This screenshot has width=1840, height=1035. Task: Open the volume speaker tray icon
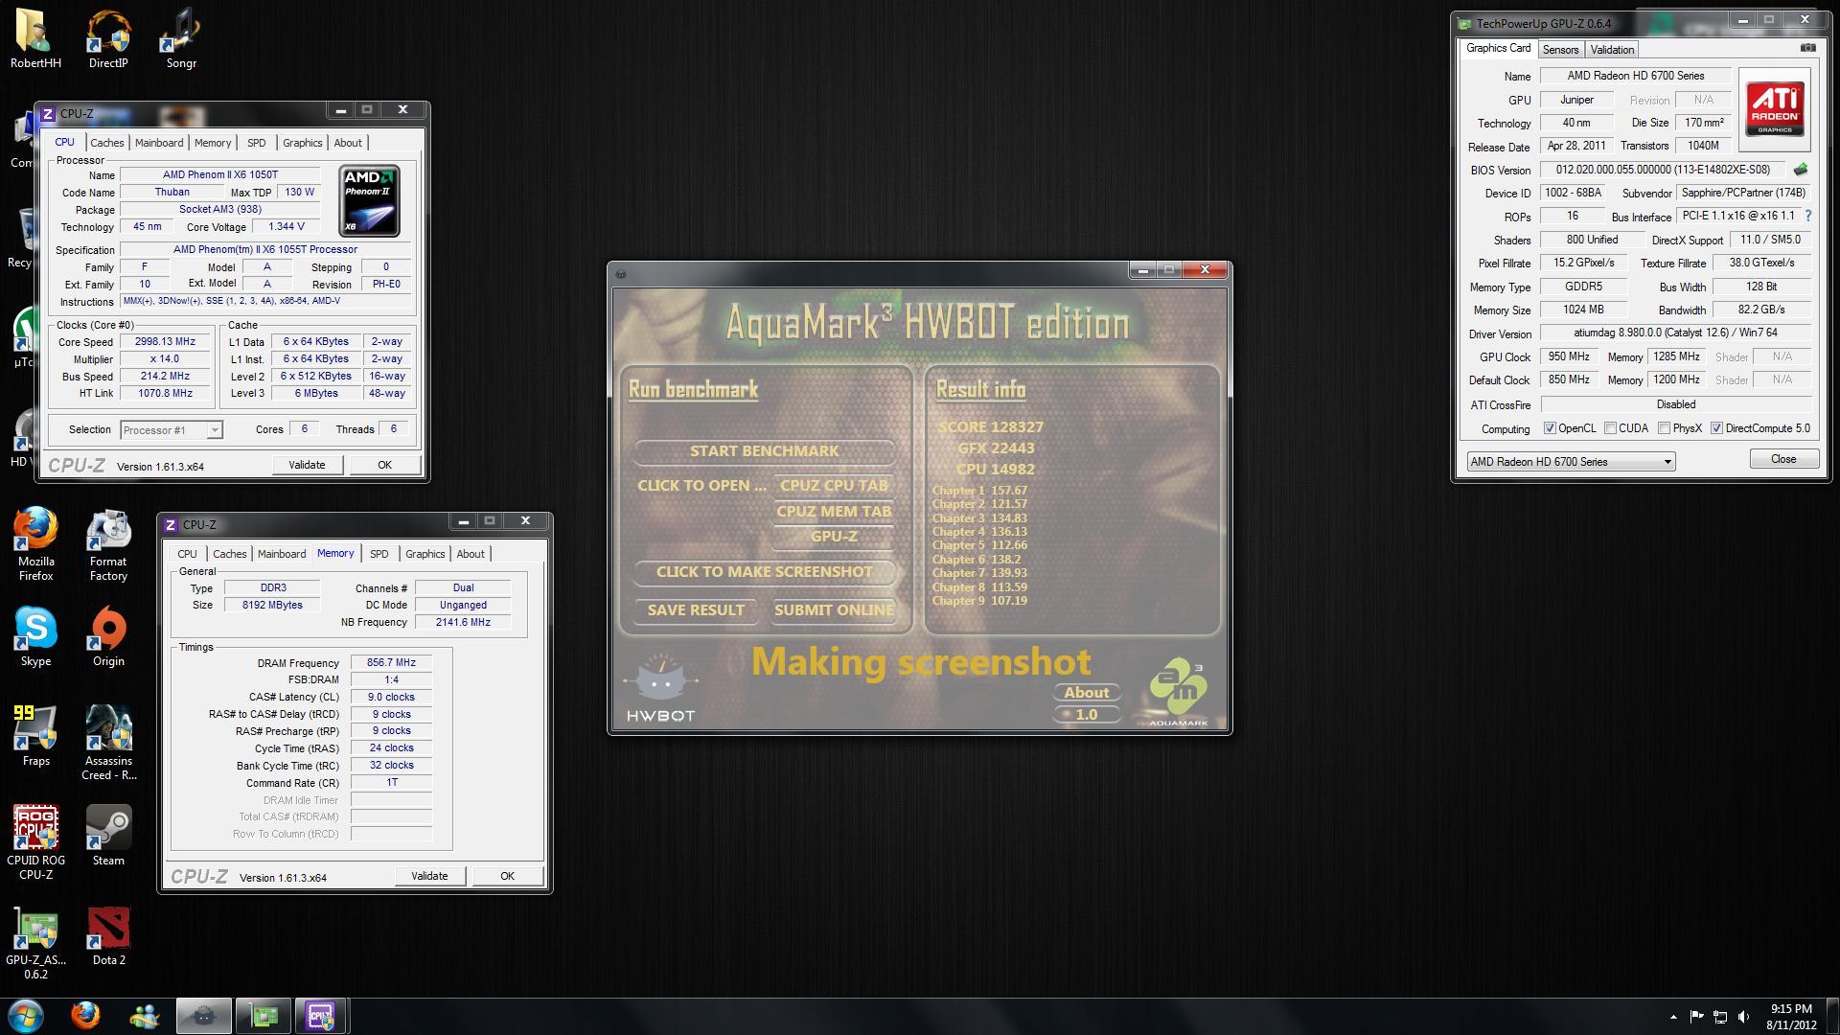[x=1743, y=1017]
